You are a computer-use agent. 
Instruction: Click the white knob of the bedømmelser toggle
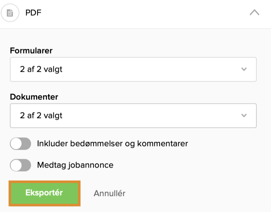click(16, 144)
